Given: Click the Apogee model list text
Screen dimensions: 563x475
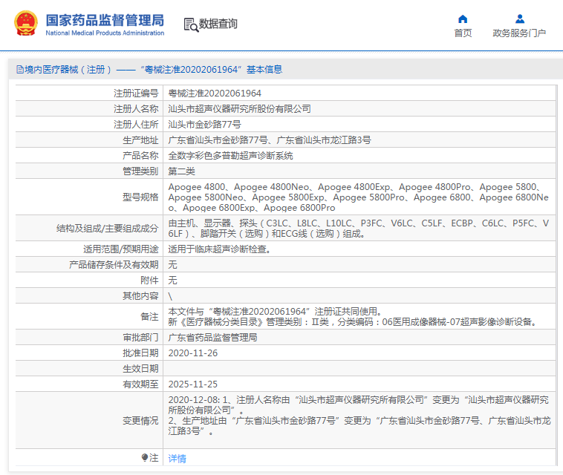Looking at the screenshot, I should tap(358, 197).
